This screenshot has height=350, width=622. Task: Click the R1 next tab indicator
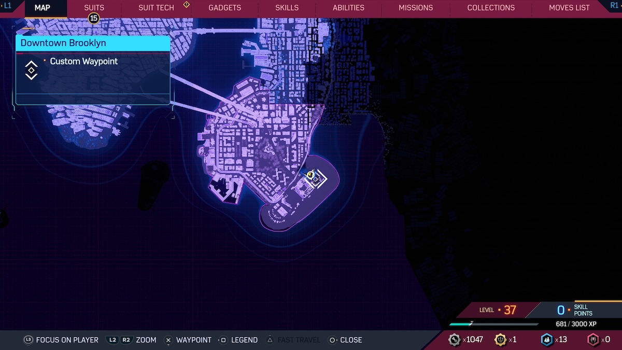[x=615, y=6]
